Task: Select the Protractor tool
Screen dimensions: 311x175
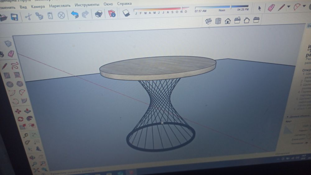Action: click(x=28, y=142)
